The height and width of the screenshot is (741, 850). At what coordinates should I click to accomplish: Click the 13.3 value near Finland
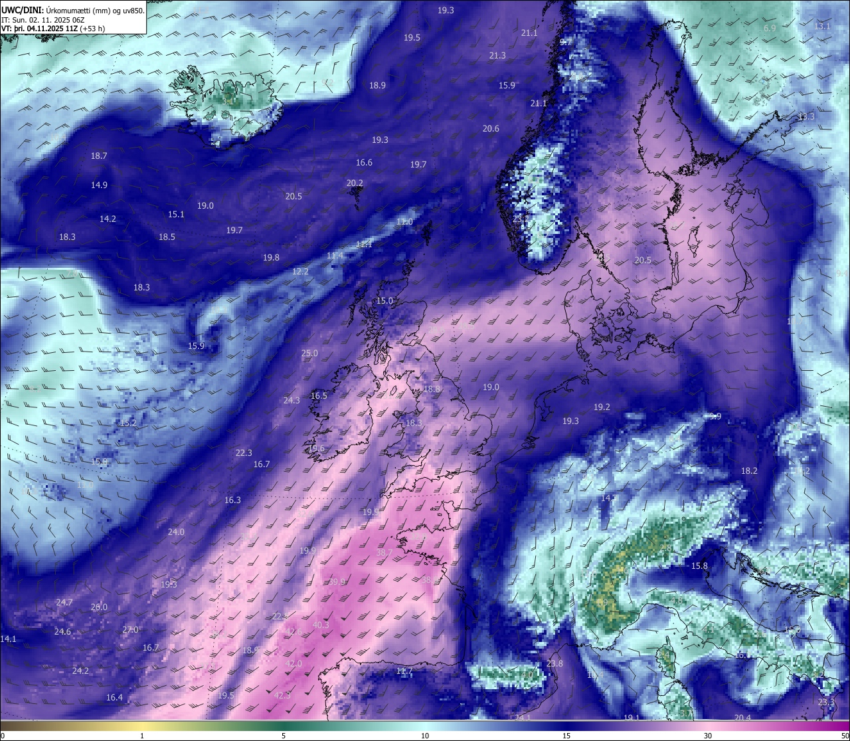[x=806, y=117]
